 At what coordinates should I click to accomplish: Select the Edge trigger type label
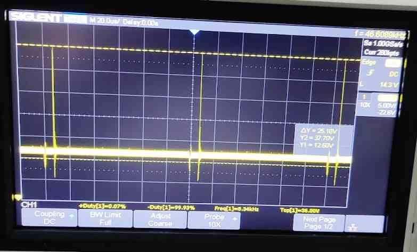[369, 62]
